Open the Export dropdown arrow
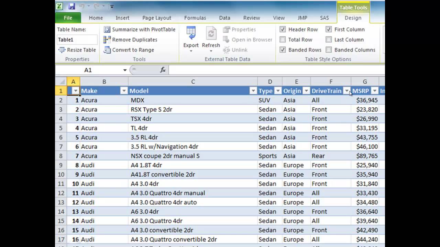Image resolution: width=440 pixels, height=247 pixels. (x=191, y=51)
